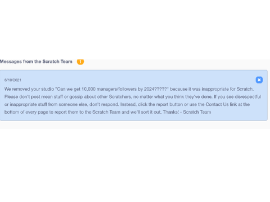Click the word "gossip" in the message
The width and height of the screenshot is (270, 202).
tap(76, 97)
